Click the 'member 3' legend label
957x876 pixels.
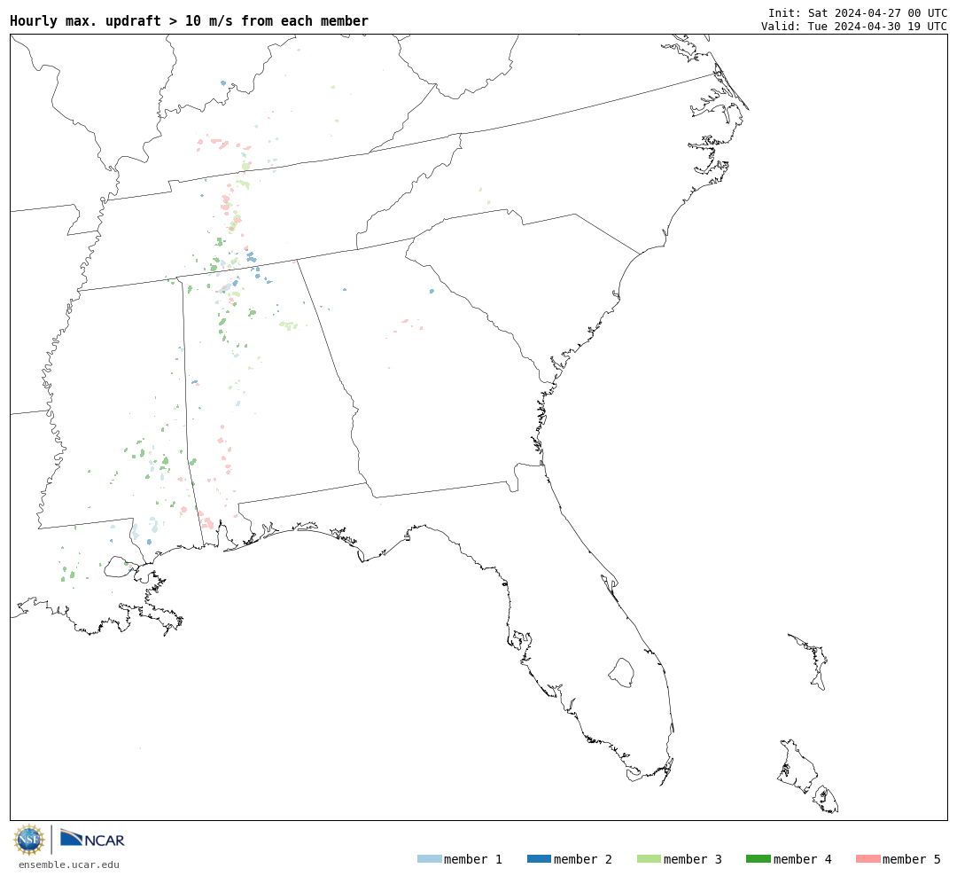693,859
